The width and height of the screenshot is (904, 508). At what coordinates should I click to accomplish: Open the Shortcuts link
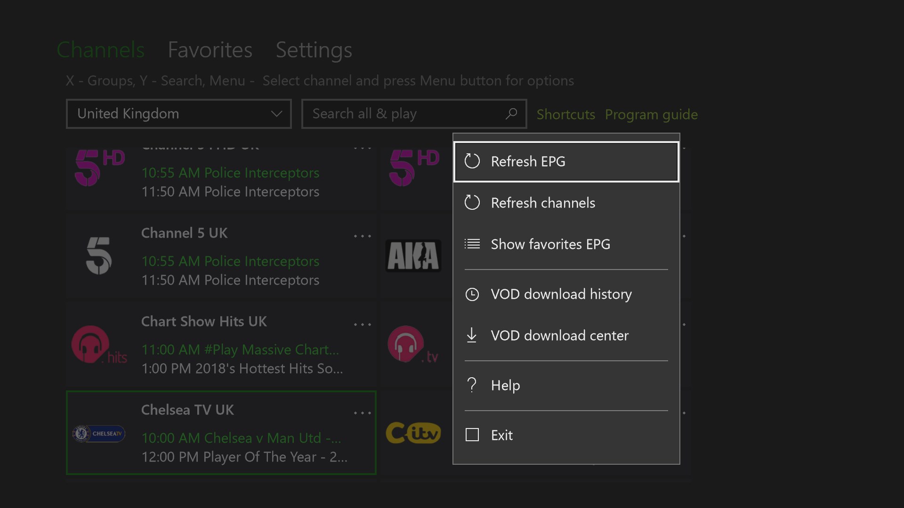[x=565, y=114]
